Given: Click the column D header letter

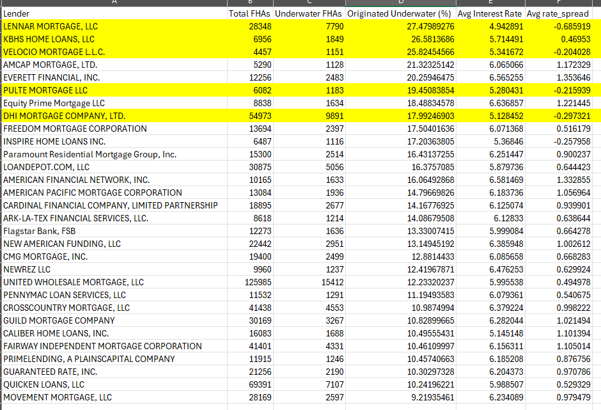Looking at the screenshot, I should 400,3.
